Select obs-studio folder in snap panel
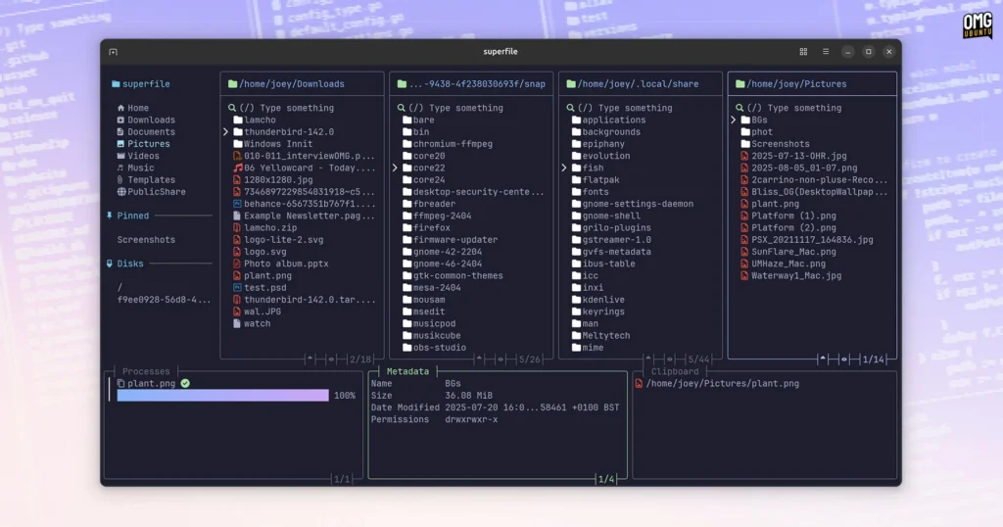Viewport: 1003px width, 527px height. tap(434, 348)
